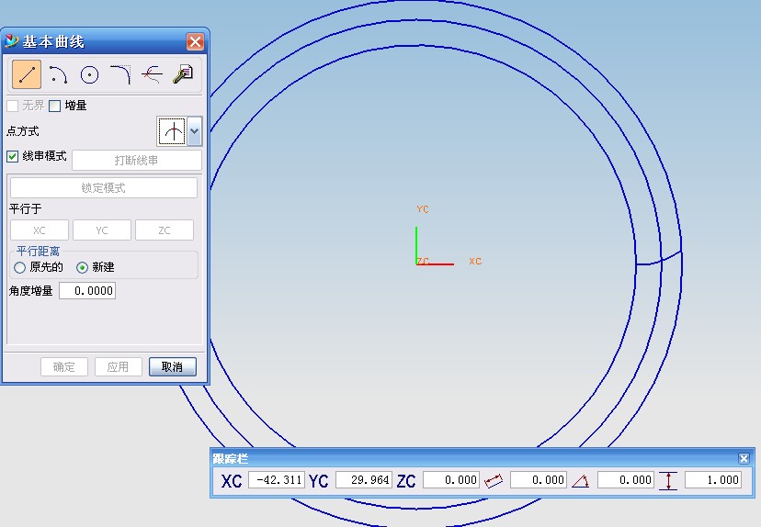Select the Trim curve tool icon
Image resolution: width=761 pixels, height=527 pixels.
click(152, 74)
